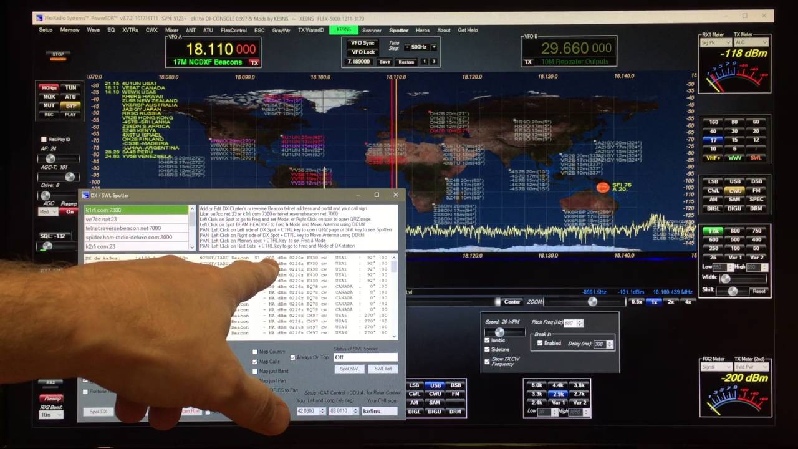Open the Memory menu
The image size is (798, 449).
(70, 30)
